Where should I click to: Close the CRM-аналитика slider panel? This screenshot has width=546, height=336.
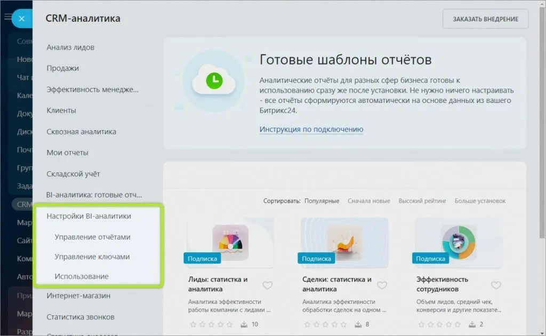(x=21, y=19)
